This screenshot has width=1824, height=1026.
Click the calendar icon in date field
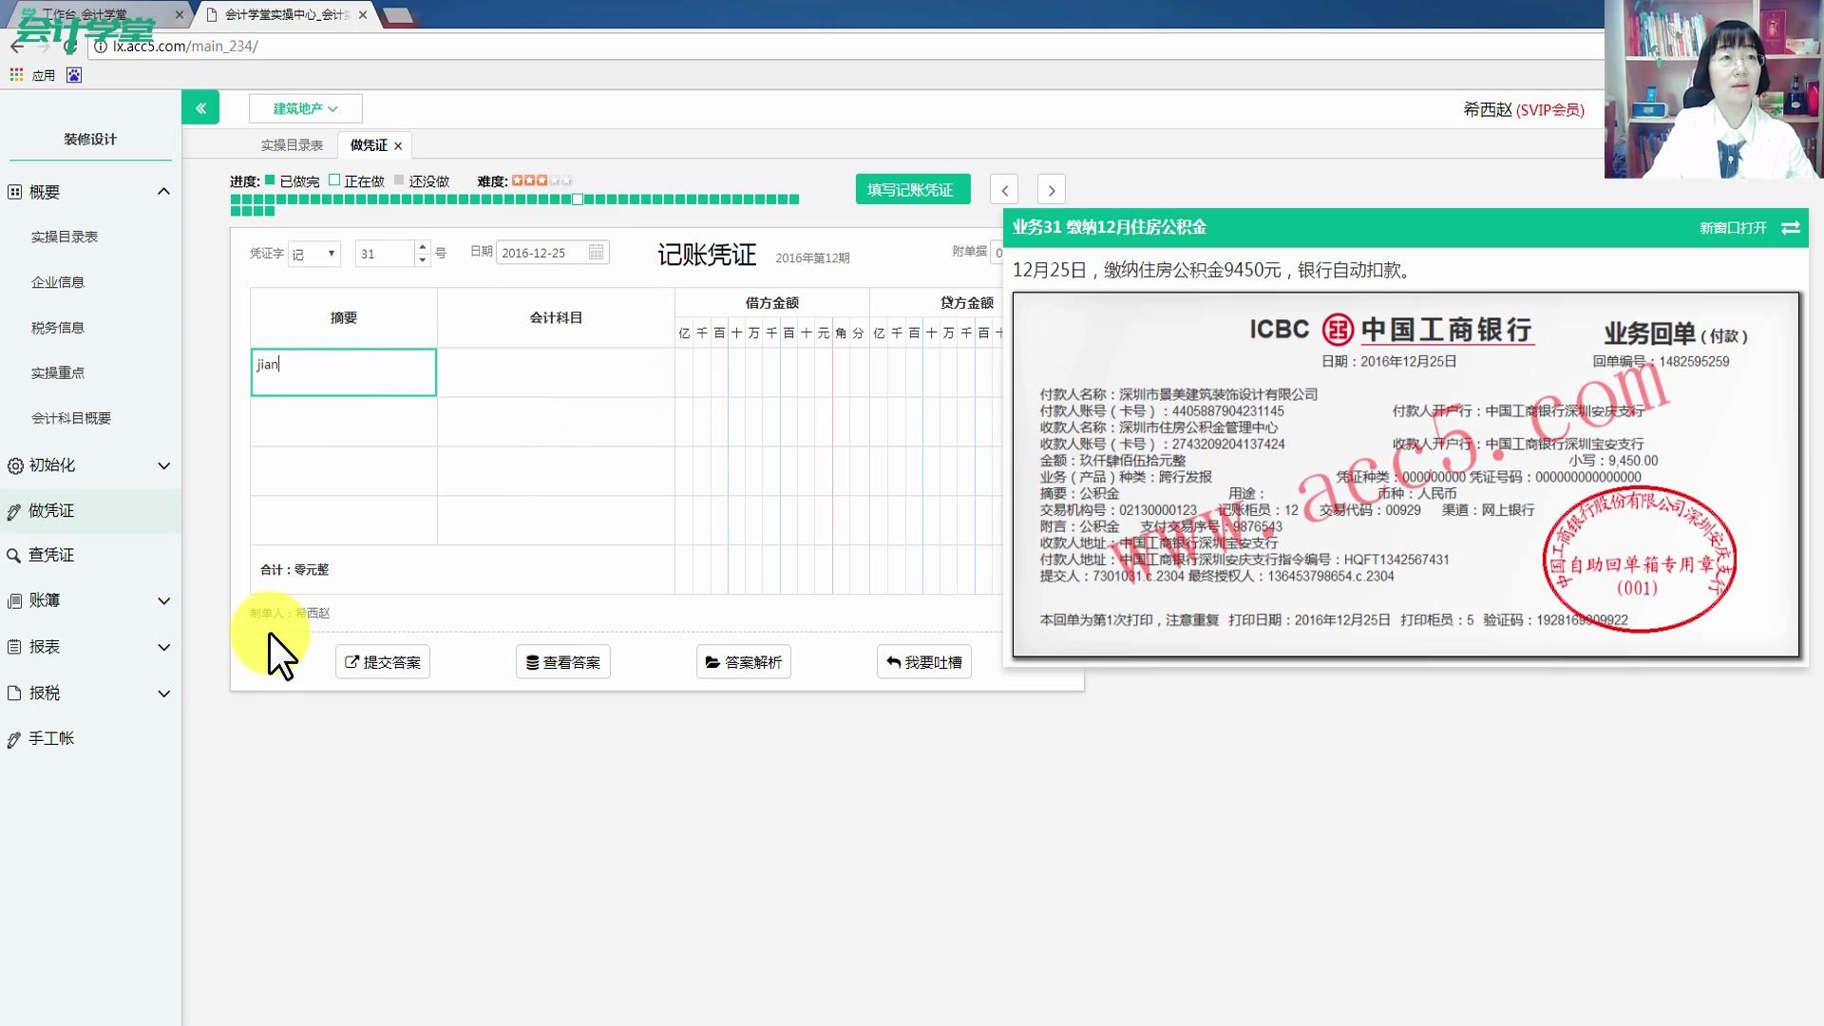click(x=596, y=253)
